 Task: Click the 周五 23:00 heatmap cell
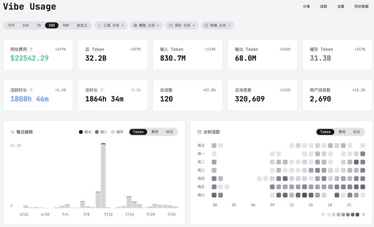click(x=363, y=187)
